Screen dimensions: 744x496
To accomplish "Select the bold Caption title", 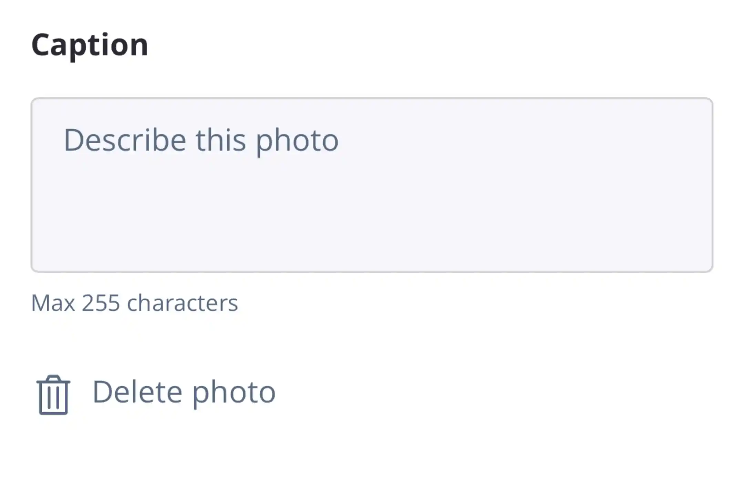I will tap(90, 45).
